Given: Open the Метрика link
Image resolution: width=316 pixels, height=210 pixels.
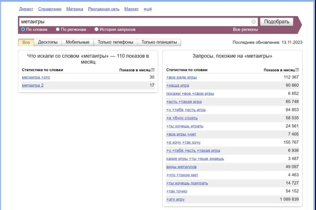Looking at the screenshot, I should (x=75, y=9).
